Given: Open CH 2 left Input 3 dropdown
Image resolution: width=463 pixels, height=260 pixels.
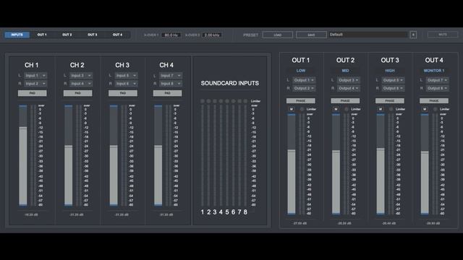Looking at the screenshot, I should [x=80, y=75].
